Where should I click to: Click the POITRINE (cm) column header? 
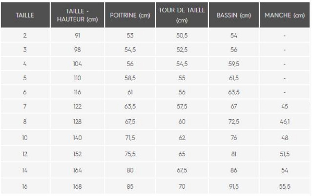tap(130, 15)
